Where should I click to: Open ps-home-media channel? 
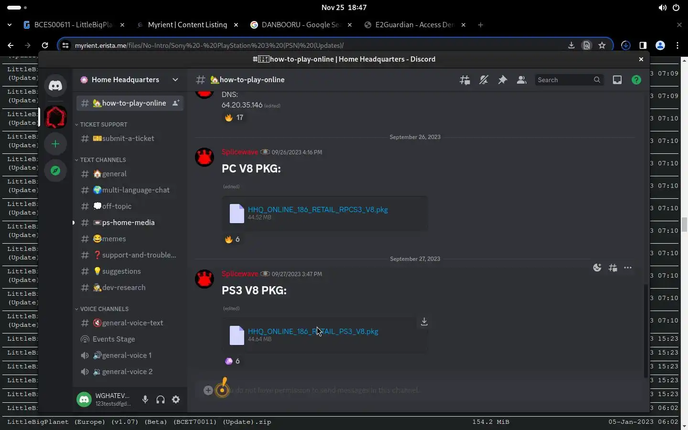[129, 223]
